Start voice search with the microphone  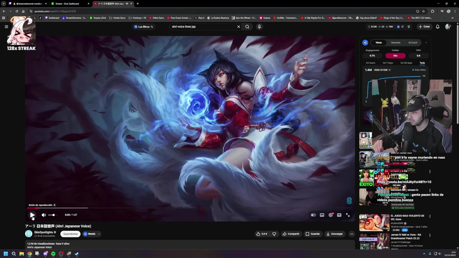(x=259, y=27)
